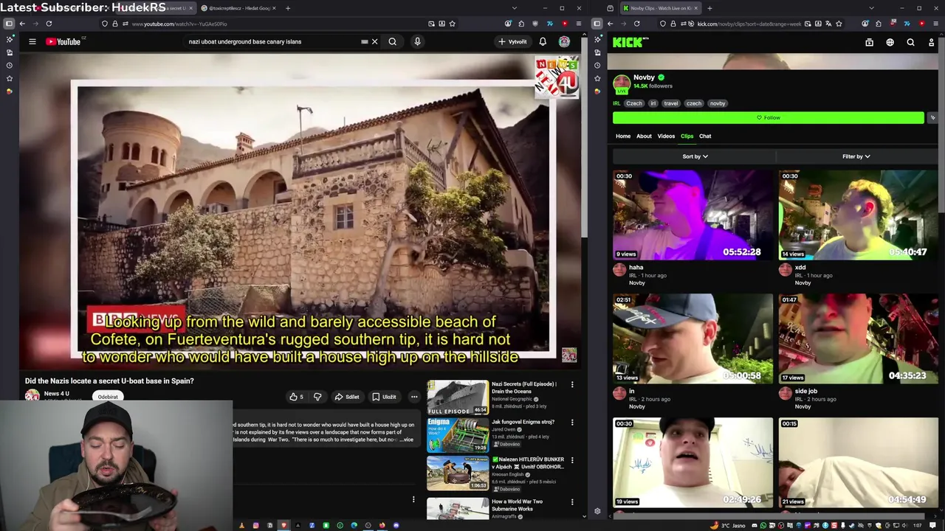This screenshot has height=531, width=945.
Task: Expand the Filter by dropdown
Action: (x=856, y=156)
